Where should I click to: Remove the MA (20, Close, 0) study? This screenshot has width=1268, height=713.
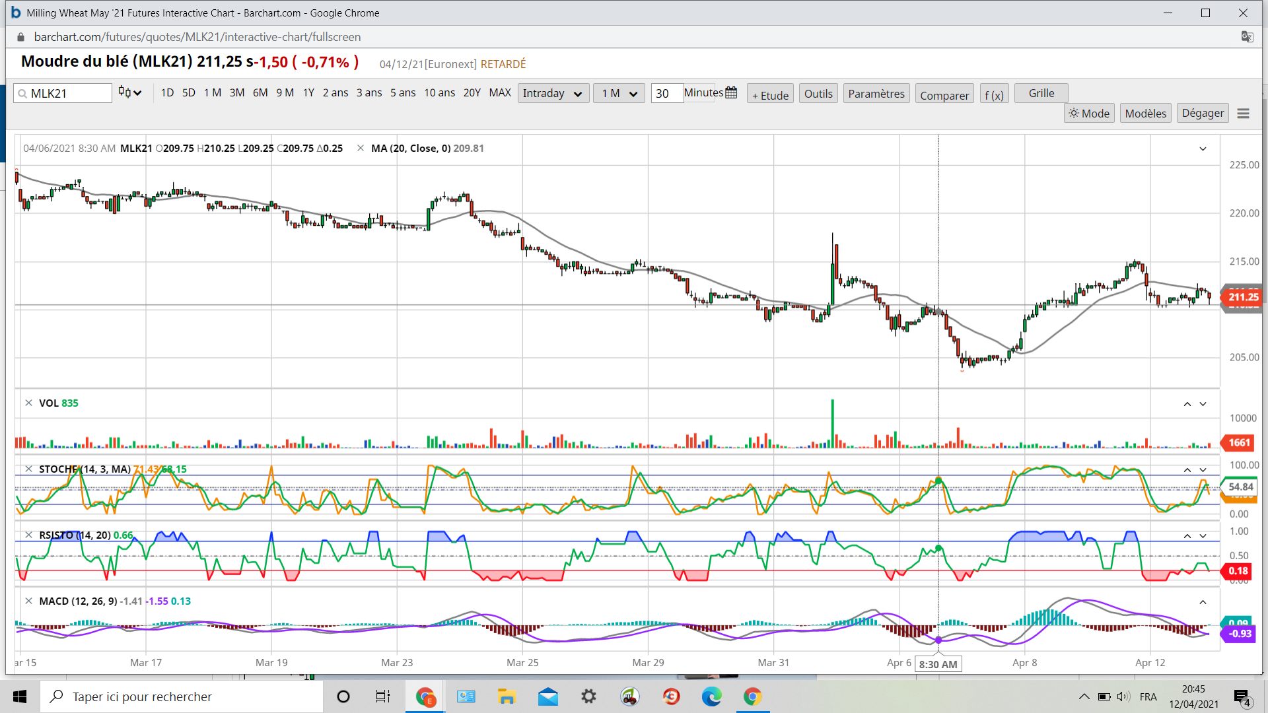(361, 149)
